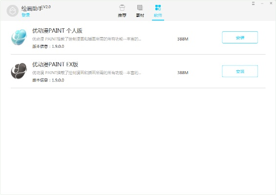Image resolution: width=276 pixels, height=195 pixels.
Task: Click the dark 优动漫PAINT EX版 icon
Action: tap(19, 71)
